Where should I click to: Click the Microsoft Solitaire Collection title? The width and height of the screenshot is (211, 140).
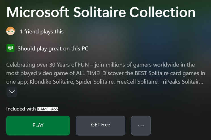(x=101, y=12)
